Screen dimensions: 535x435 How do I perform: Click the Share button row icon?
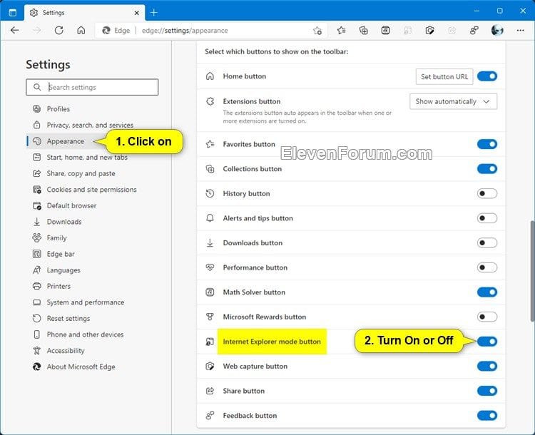click(210, 391)
